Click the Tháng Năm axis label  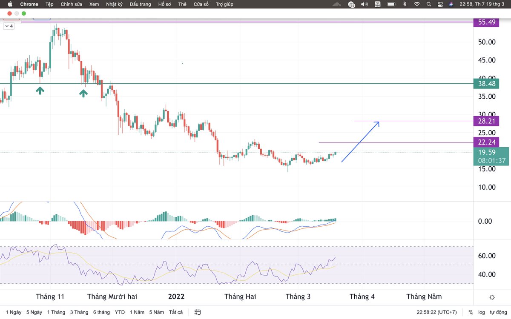tap(424, 296)
